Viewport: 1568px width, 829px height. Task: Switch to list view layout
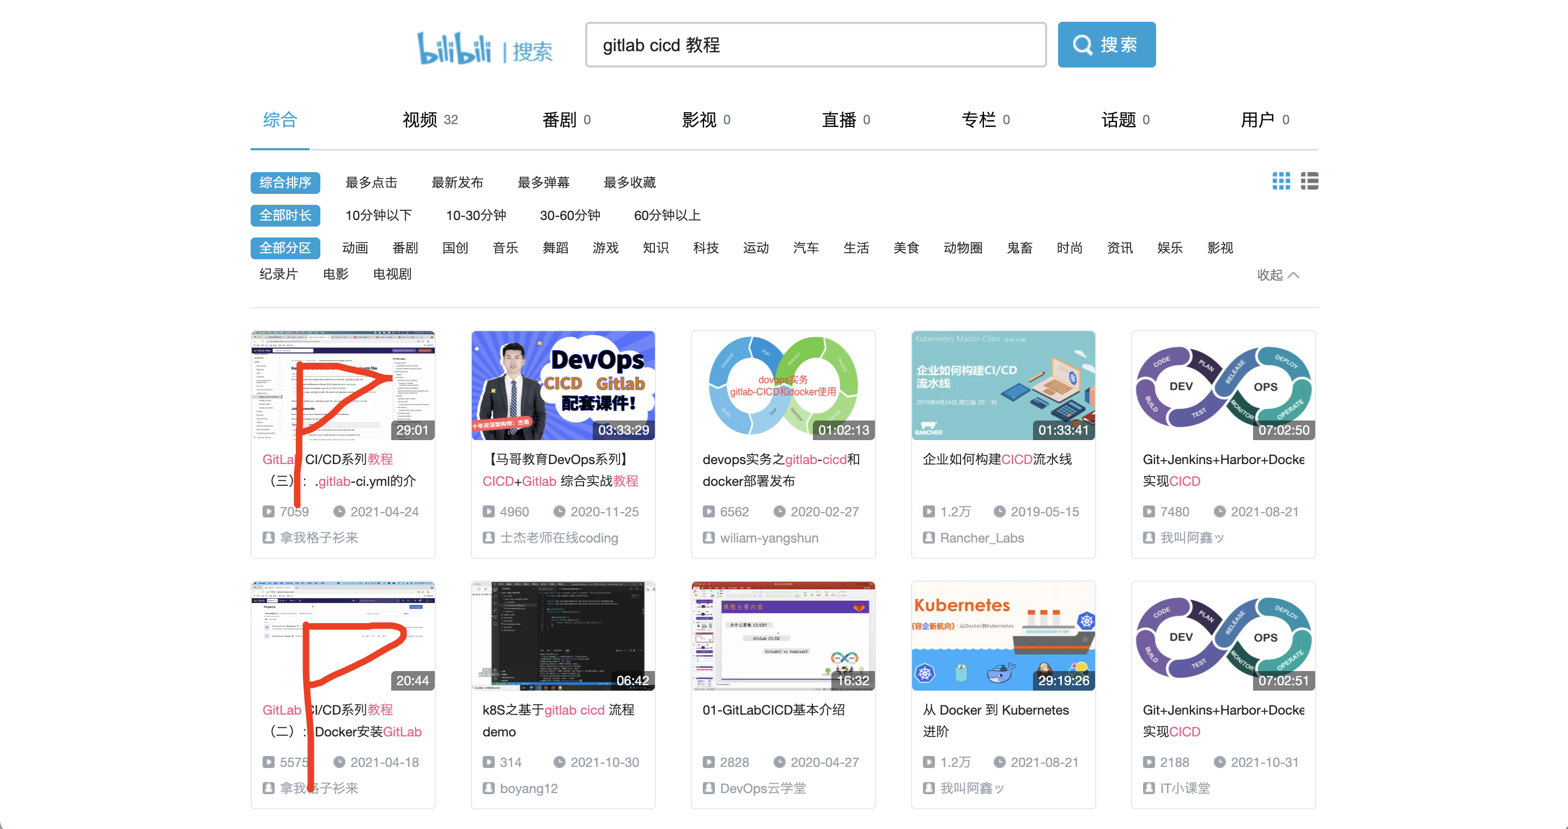[1309, 181]
